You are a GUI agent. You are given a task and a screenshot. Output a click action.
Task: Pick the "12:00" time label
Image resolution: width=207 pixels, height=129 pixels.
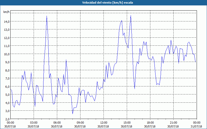click(104, 123)
